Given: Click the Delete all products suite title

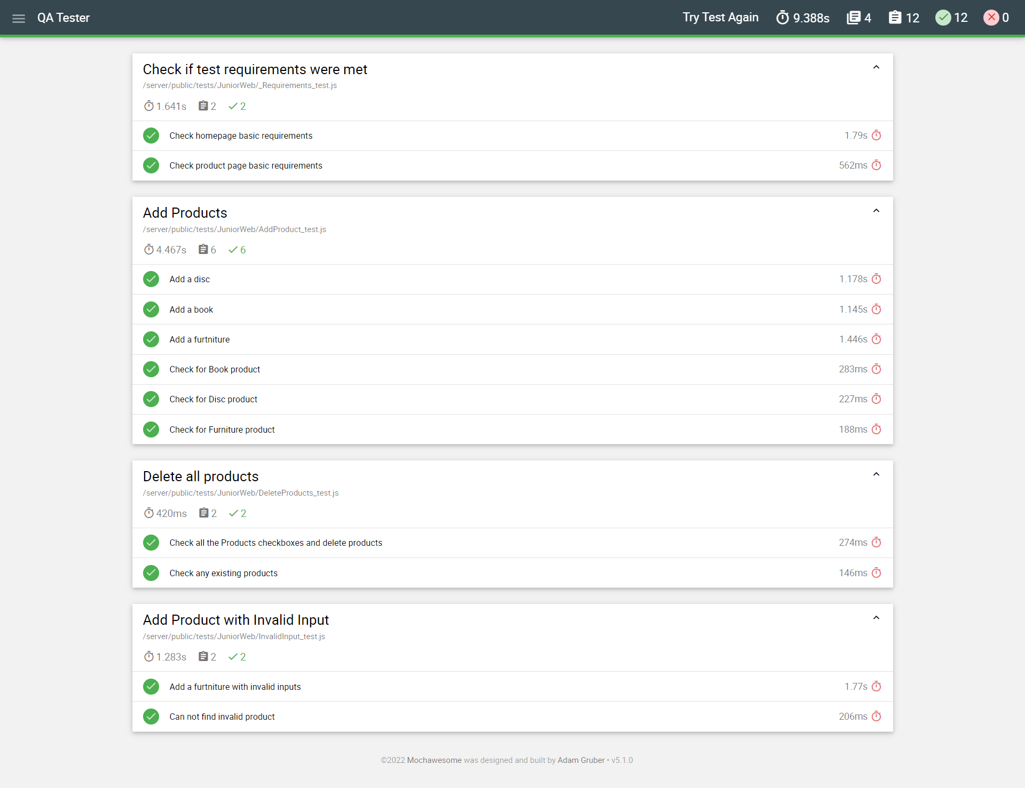Looking at the screenshot, I should (x=201, y=476).
